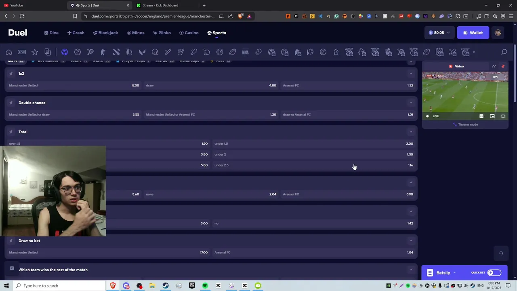Select the baseball bat sport icon
The width and height of the screenshot is (517, 291).
168,52
